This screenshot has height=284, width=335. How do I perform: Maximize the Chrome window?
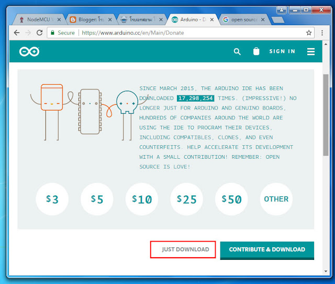[306, 10]
